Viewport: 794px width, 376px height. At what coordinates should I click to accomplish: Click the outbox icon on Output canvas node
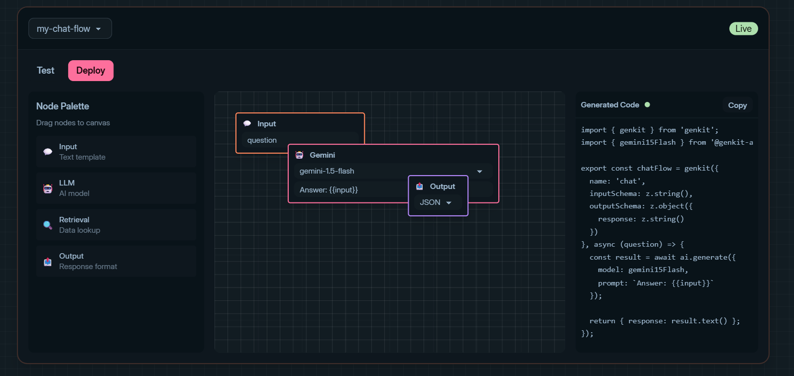[420, 187]
